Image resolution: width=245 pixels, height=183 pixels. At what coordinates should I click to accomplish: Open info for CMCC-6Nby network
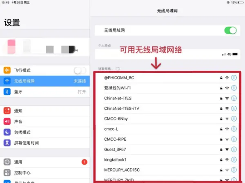tap(234, 119)
